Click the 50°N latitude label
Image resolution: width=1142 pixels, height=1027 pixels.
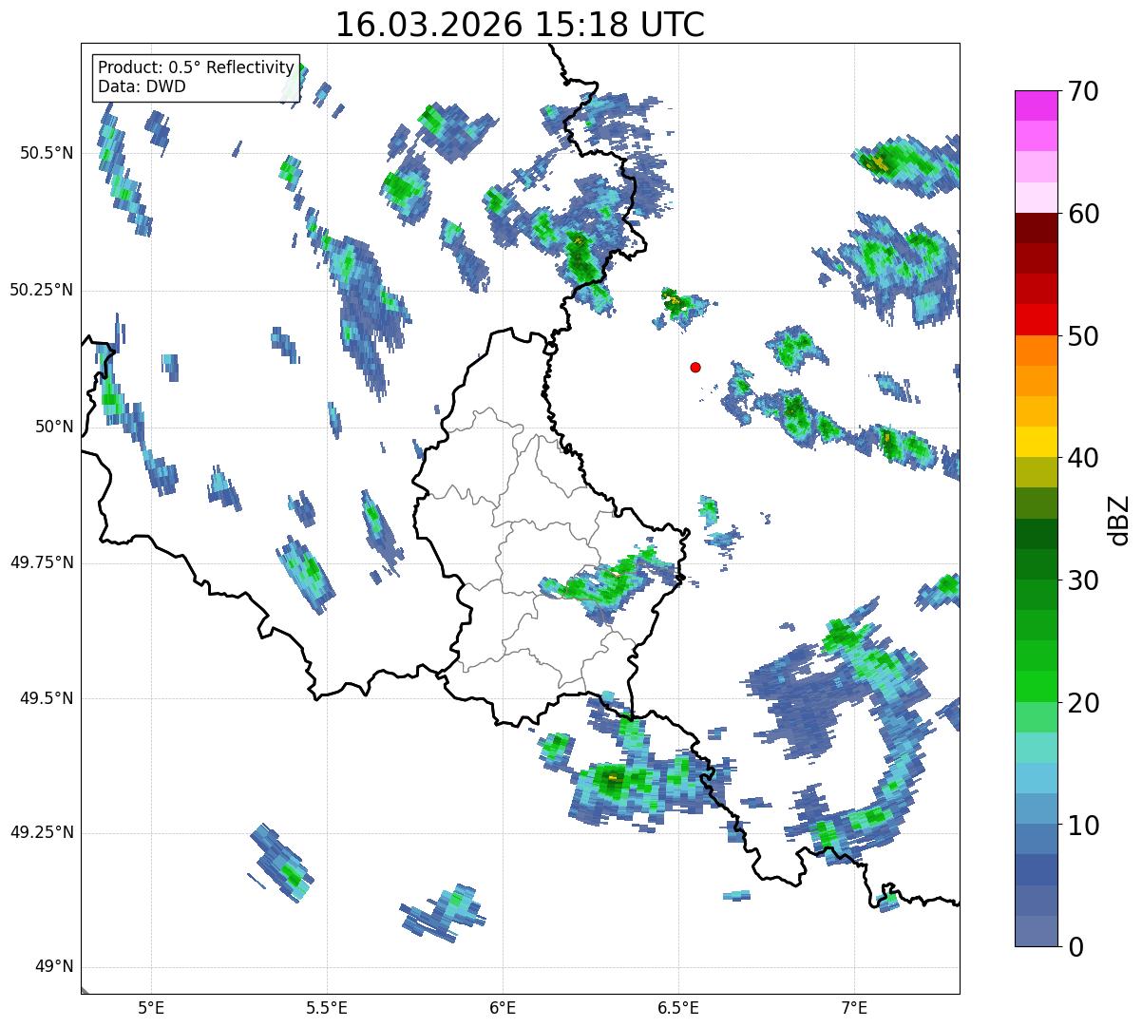point(54,427)
